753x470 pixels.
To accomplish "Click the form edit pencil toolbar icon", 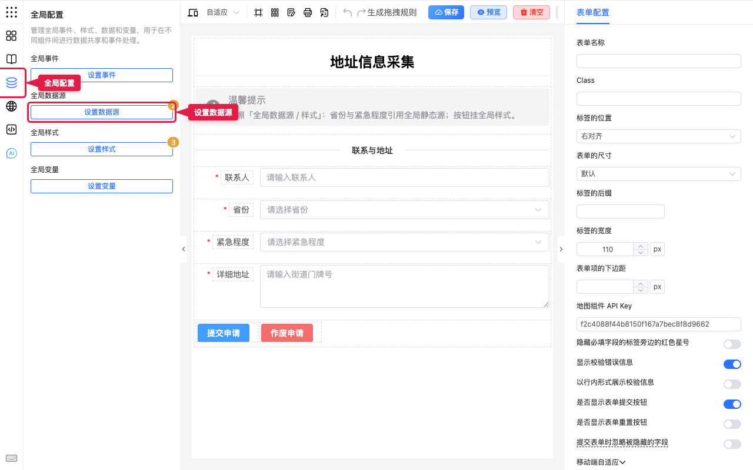I will coord(291,12).
